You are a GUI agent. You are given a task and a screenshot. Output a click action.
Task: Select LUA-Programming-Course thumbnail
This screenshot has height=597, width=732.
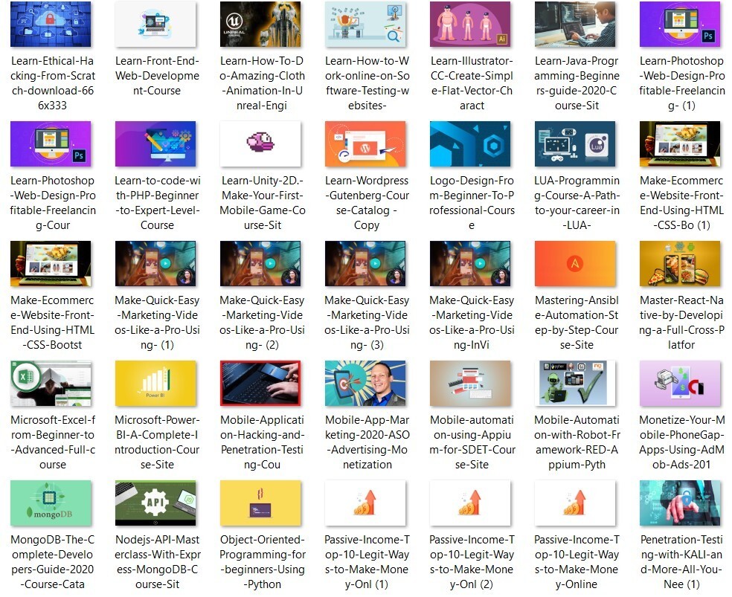(575, 143)
